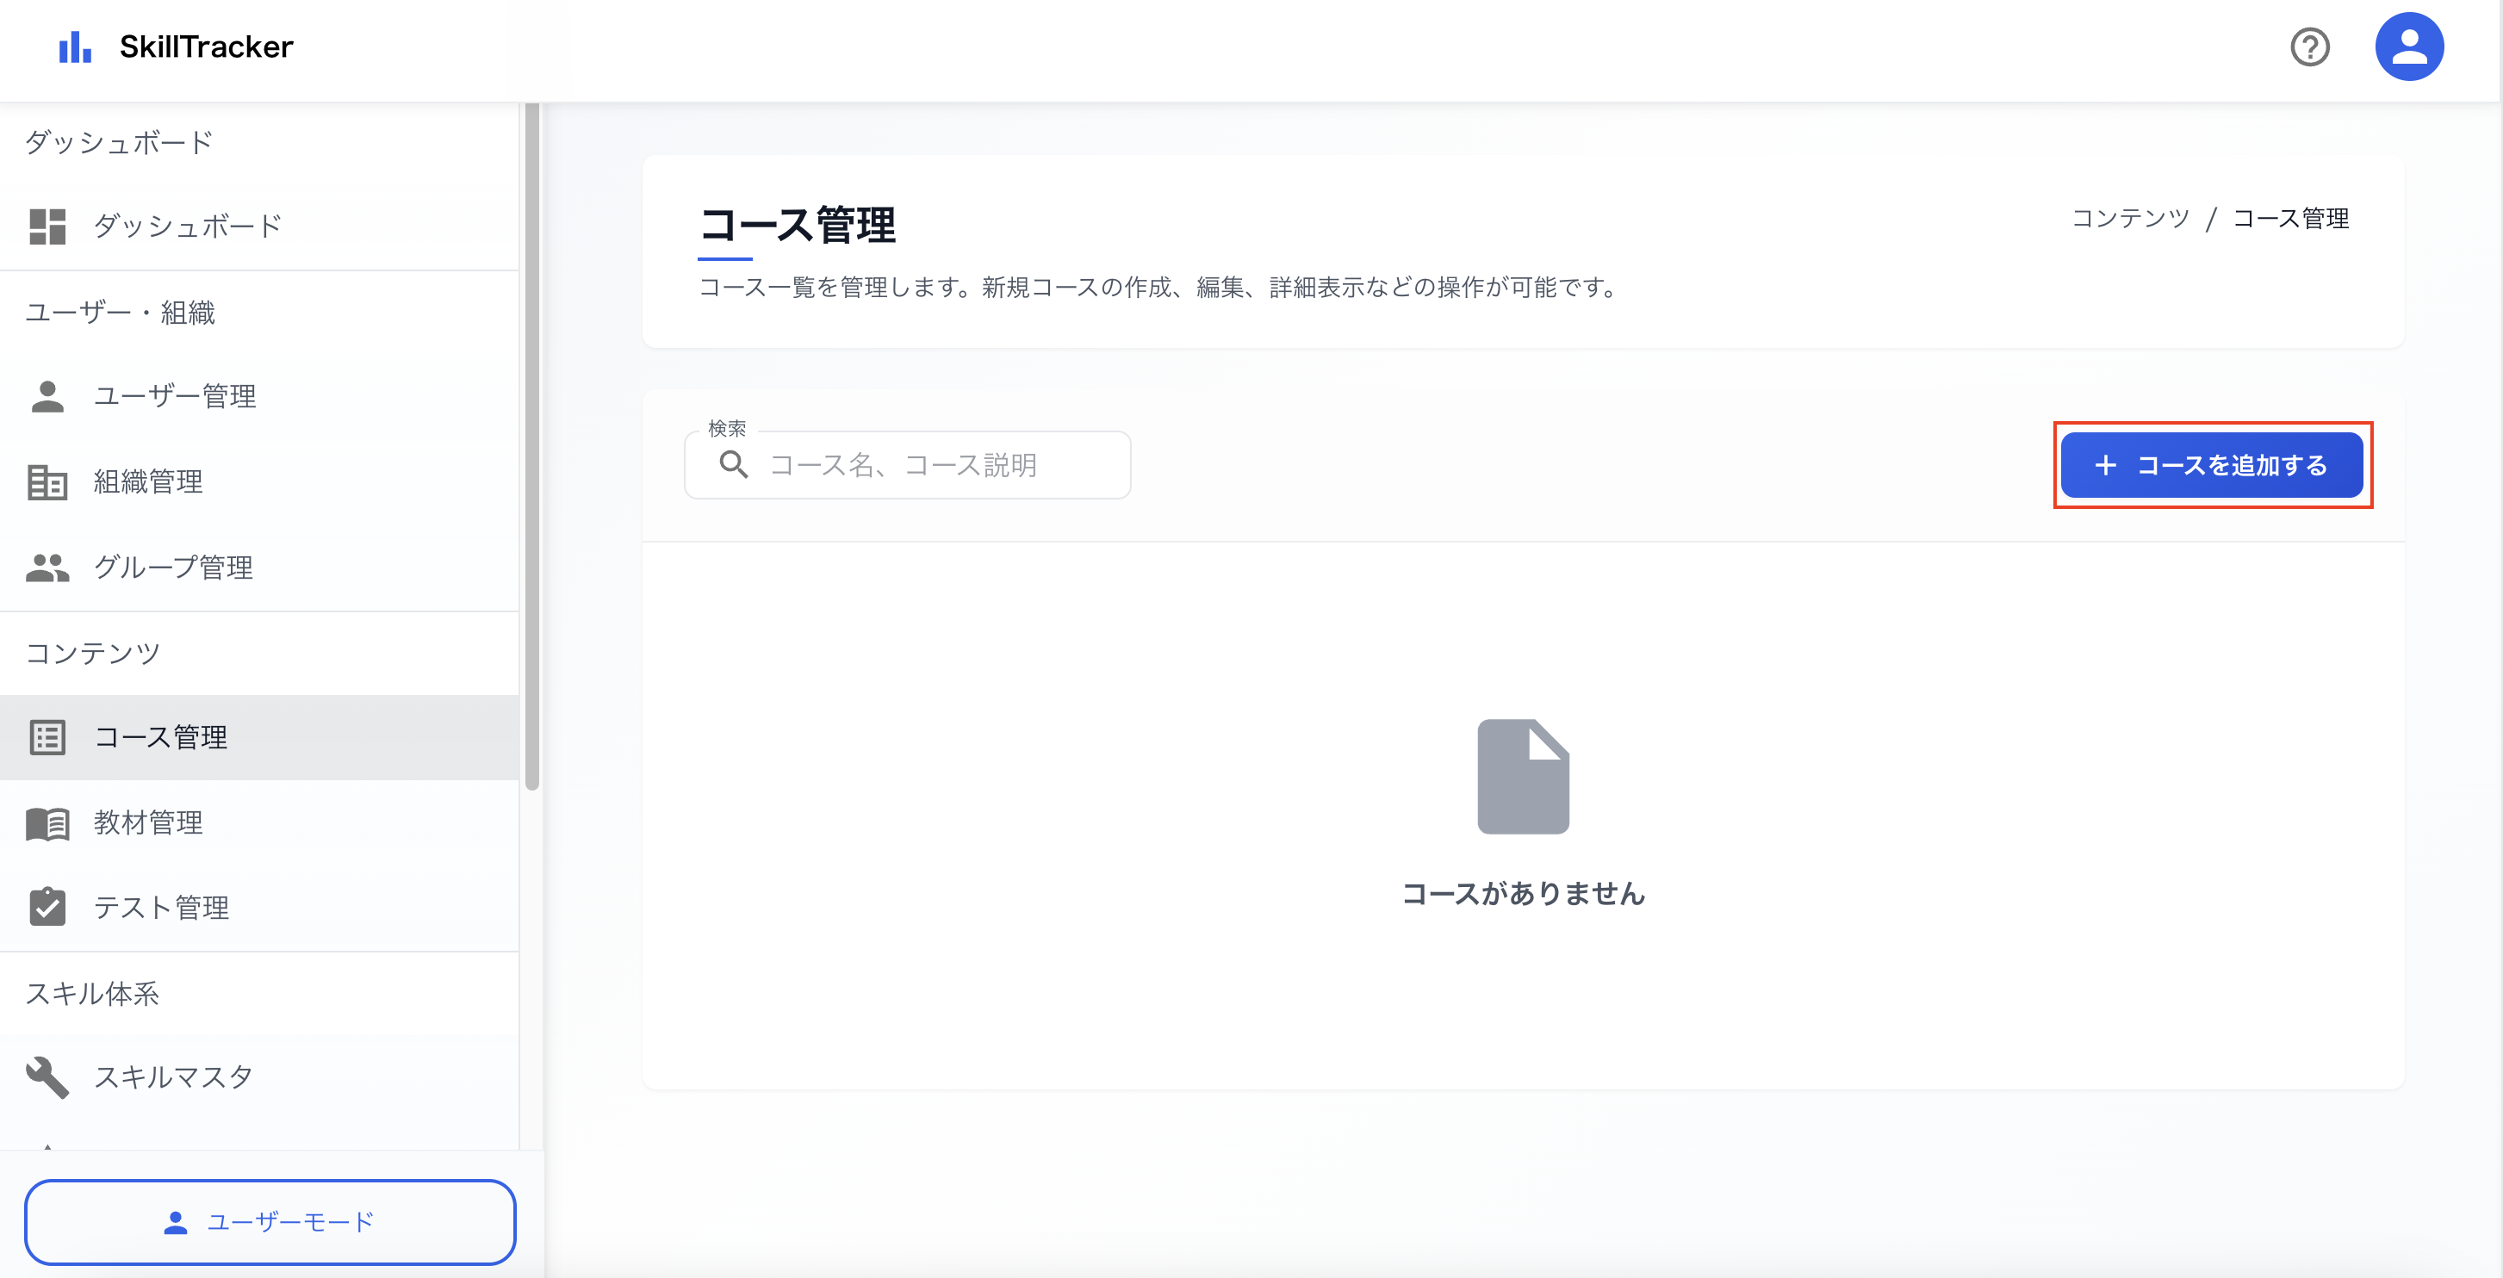The image size is (2503, 1278).
Task: Open ユーザー管理 via the person icon
Action: tap(46, 395)
